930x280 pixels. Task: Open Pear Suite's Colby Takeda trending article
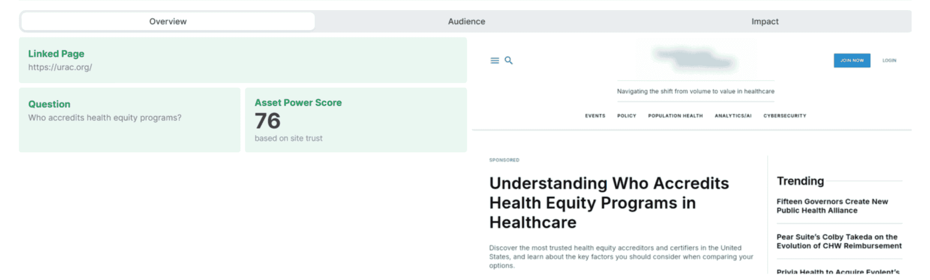click(839, 241)
